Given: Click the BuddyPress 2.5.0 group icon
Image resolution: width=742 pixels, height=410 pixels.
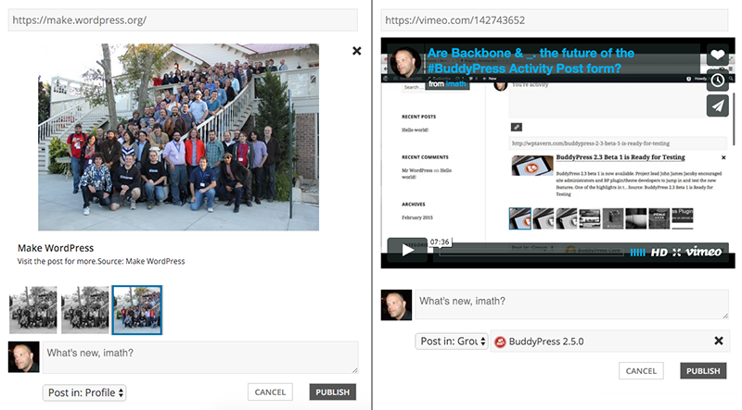Looking at the screenshot, I should (x=500, y=342).
